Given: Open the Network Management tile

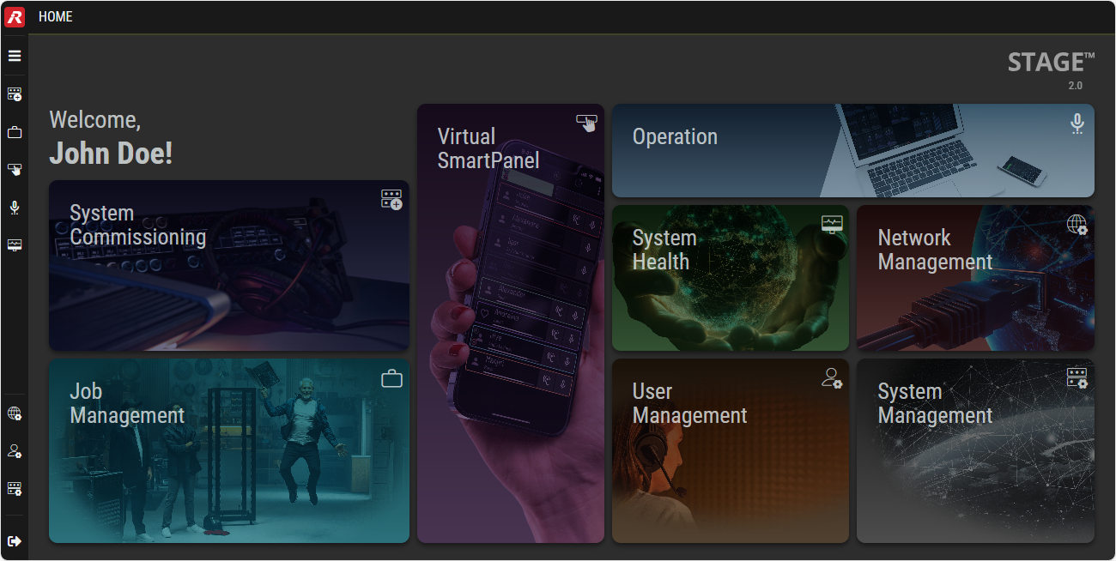Looking at the screenshot, I should pos(975,278).
